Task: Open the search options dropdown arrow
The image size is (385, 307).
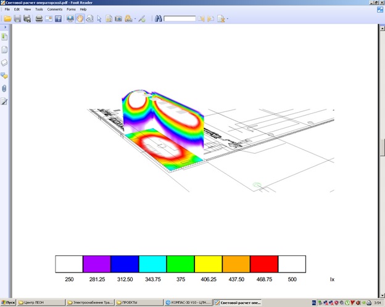Action: click(228, 18)
